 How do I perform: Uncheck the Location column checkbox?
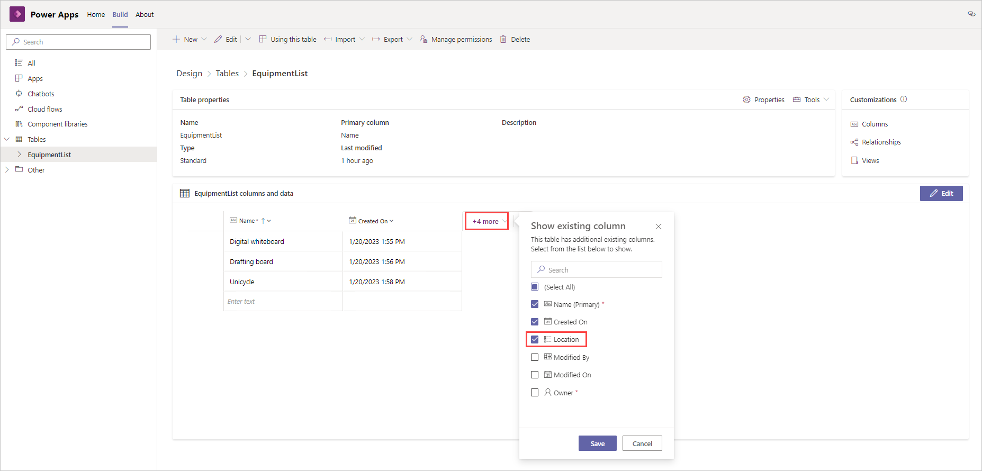[x=535, y=339]
